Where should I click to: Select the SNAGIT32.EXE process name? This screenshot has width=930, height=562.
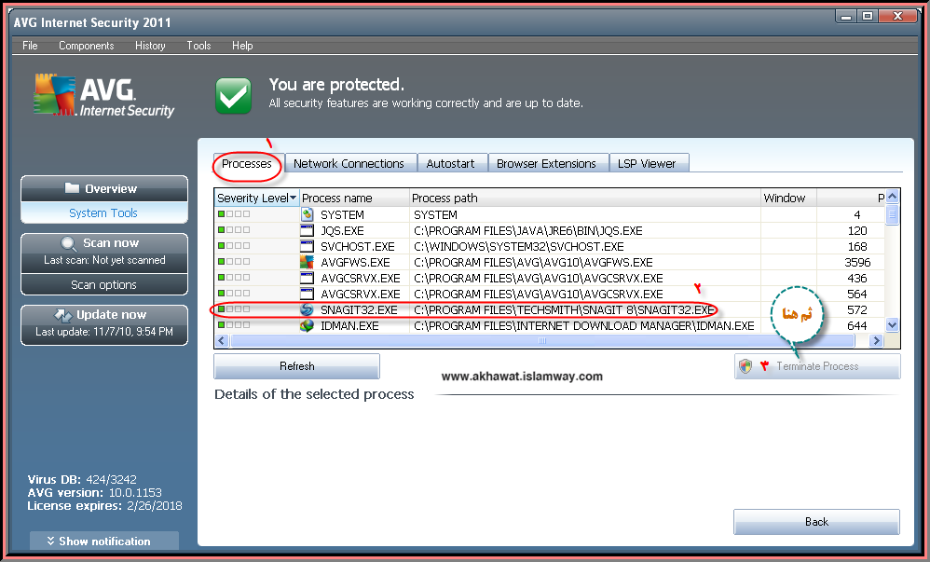(x=359, y=309)
